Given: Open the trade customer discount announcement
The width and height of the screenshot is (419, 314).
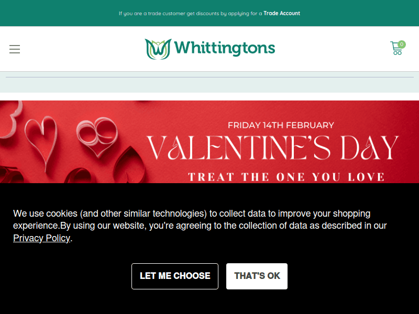Looking at the screenshot, I should pos(210,13).
